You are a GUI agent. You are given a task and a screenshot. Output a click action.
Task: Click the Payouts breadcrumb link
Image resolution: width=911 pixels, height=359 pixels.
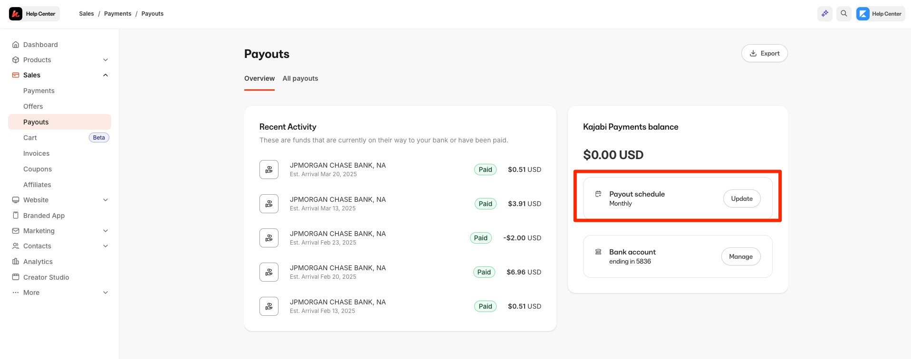tap(152, 14)
